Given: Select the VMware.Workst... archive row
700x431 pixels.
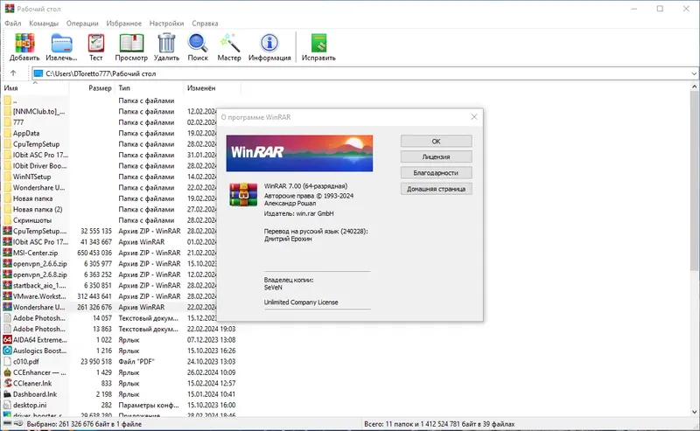Looking at the screenshot, I should point(109,296).
